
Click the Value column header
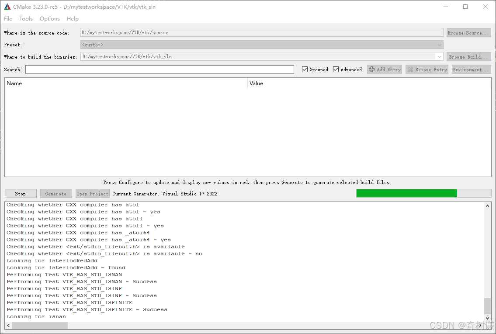tap(369, 83)
